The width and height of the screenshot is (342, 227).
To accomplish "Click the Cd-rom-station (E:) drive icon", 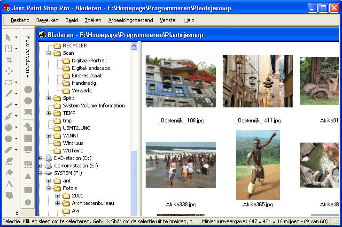I will [48, 166].
